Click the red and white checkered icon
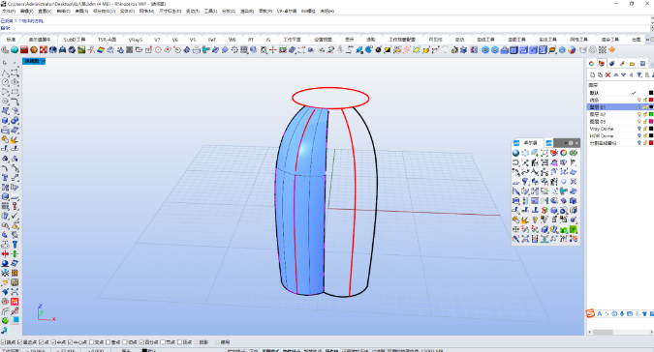Viewport: 654px width, 352px height. [x=44, y=50]
